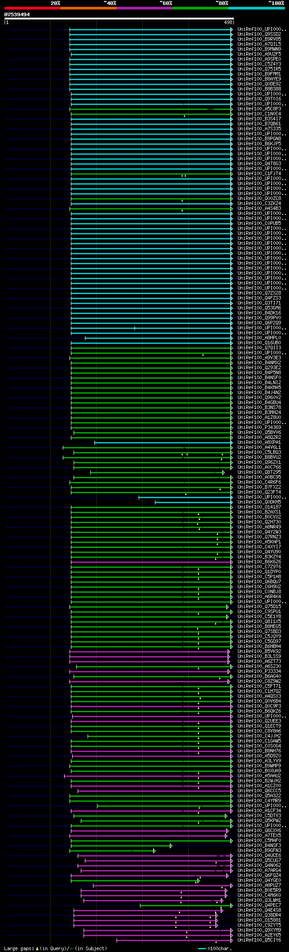The image size is (289, 952).
Task: Click the white query sequence ruler bar
Action: [x=119, y=19]
